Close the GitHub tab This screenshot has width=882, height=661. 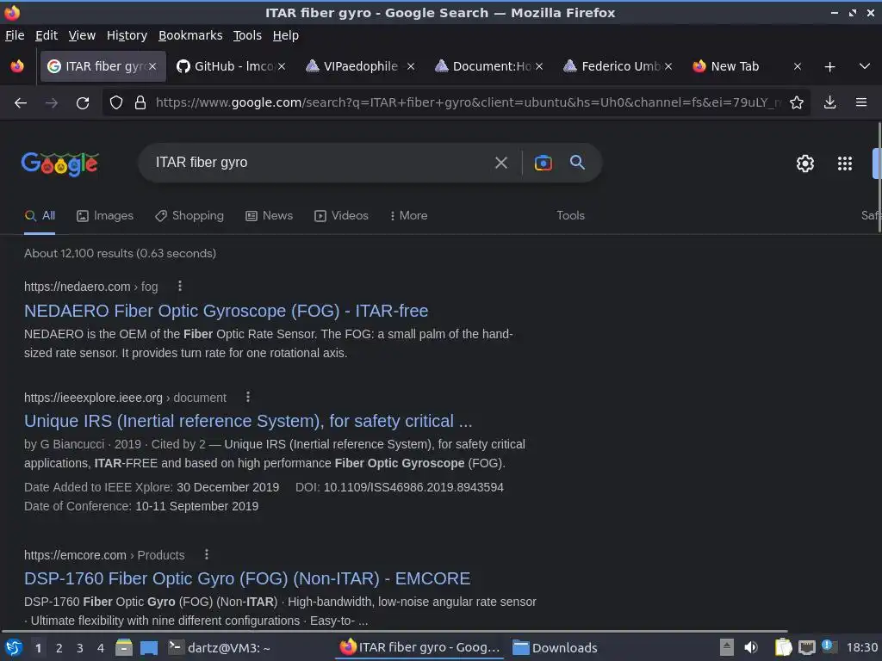(282, 66)
